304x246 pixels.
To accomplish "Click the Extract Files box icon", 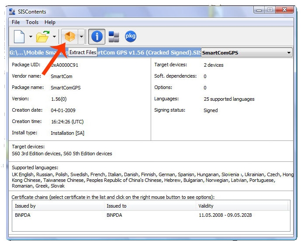I will [70, 36].
